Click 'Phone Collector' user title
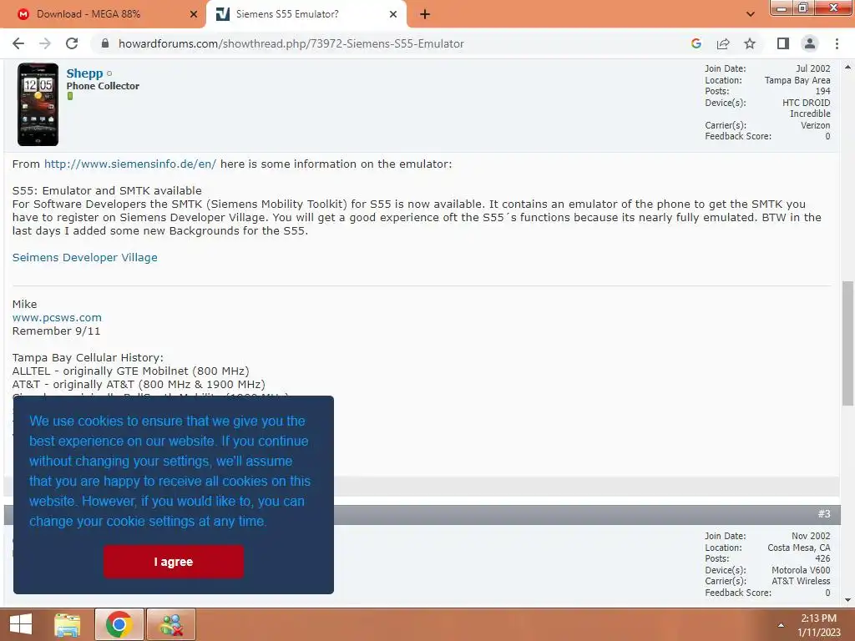 pos(103,86)
